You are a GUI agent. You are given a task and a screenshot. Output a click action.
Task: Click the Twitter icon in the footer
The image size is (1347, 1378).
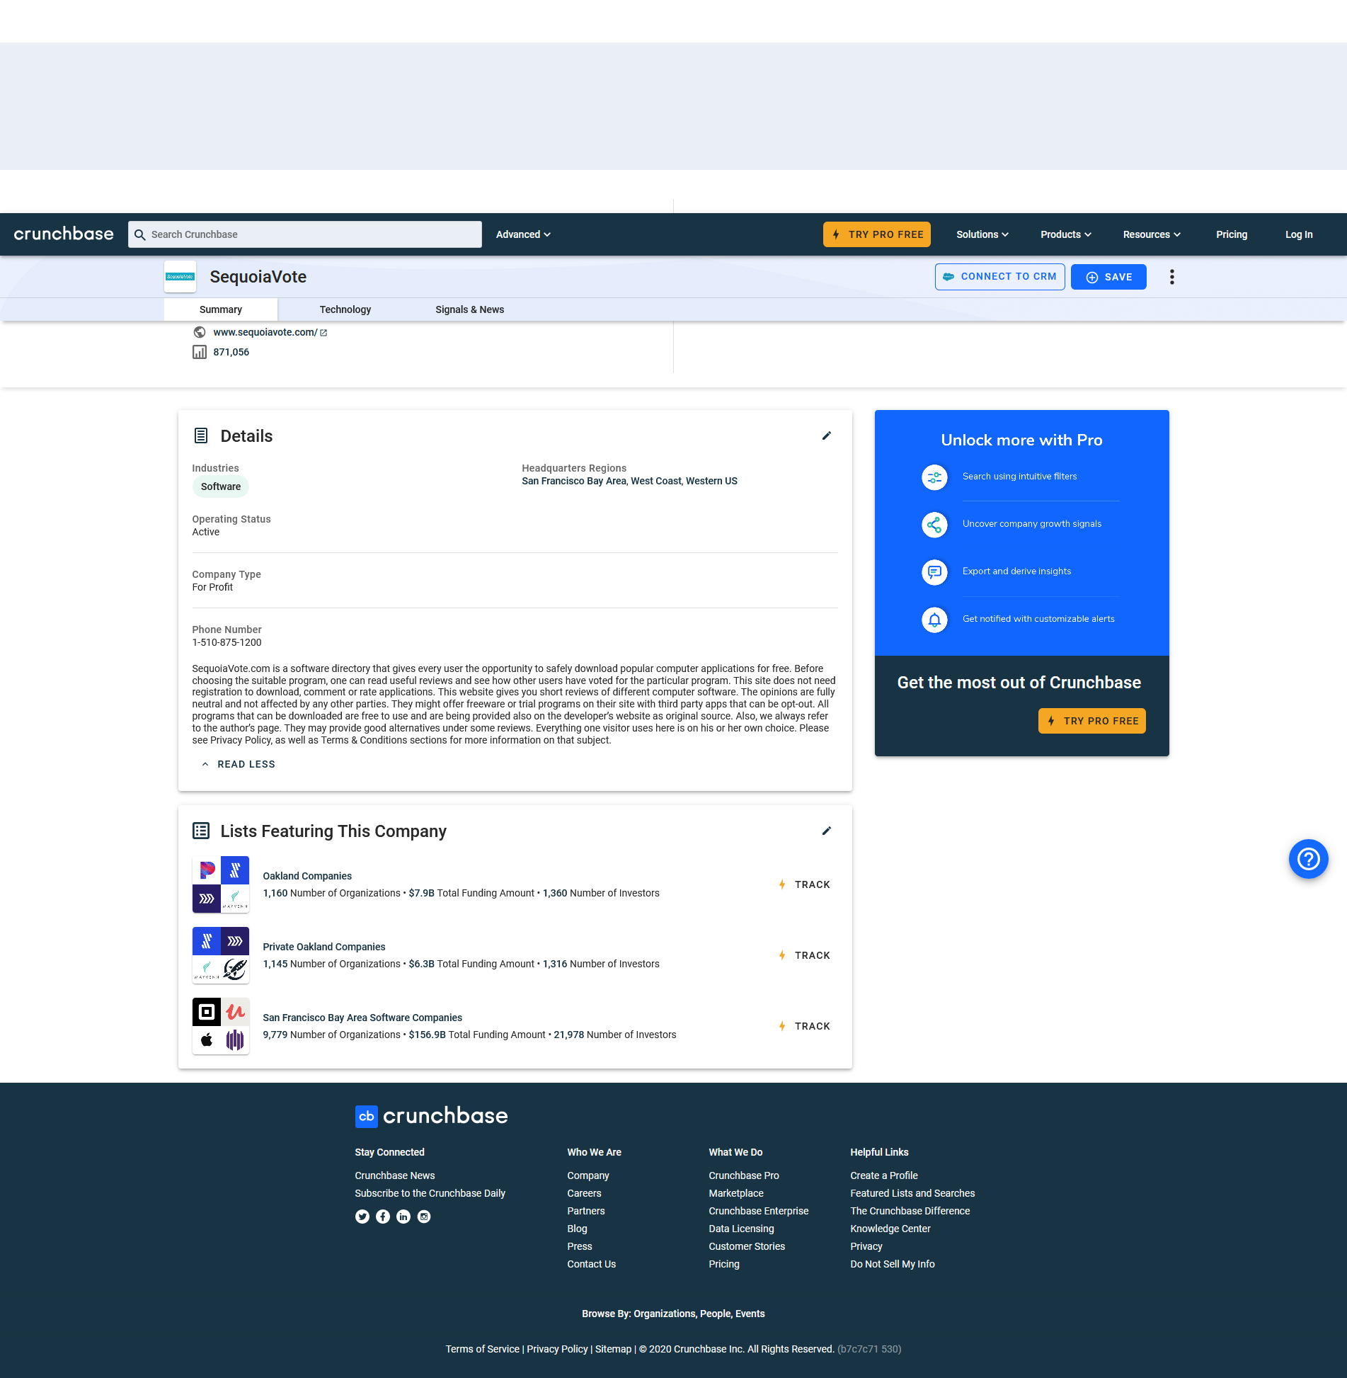tap(362, 1217)
